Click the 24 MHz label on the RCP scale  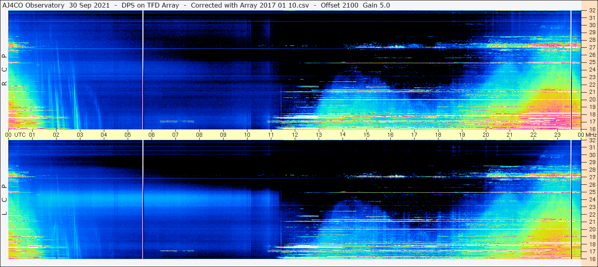pyautogui.click(x=591, y=70)
